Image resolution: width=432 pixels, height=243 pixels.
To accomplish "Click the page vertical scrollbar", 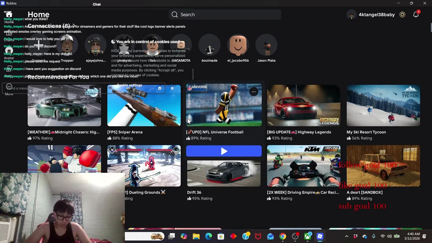I will (430, 27).
